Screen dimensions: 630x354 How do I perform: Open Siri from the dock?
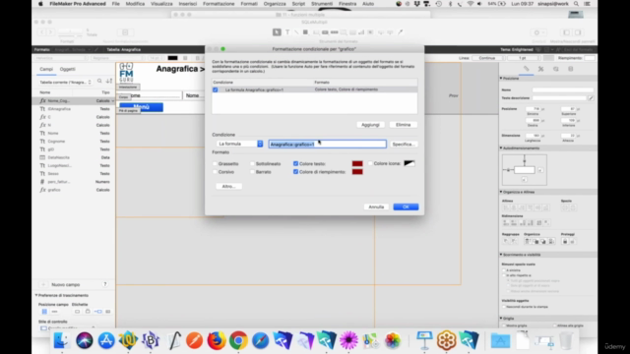click(85, 340)
